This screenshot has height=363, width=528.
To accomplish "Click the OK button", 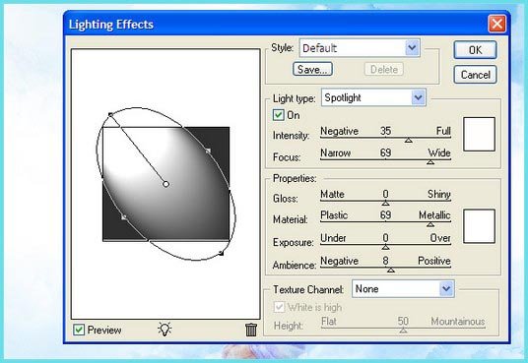I will pyautogui.click(x=475, y=50).
